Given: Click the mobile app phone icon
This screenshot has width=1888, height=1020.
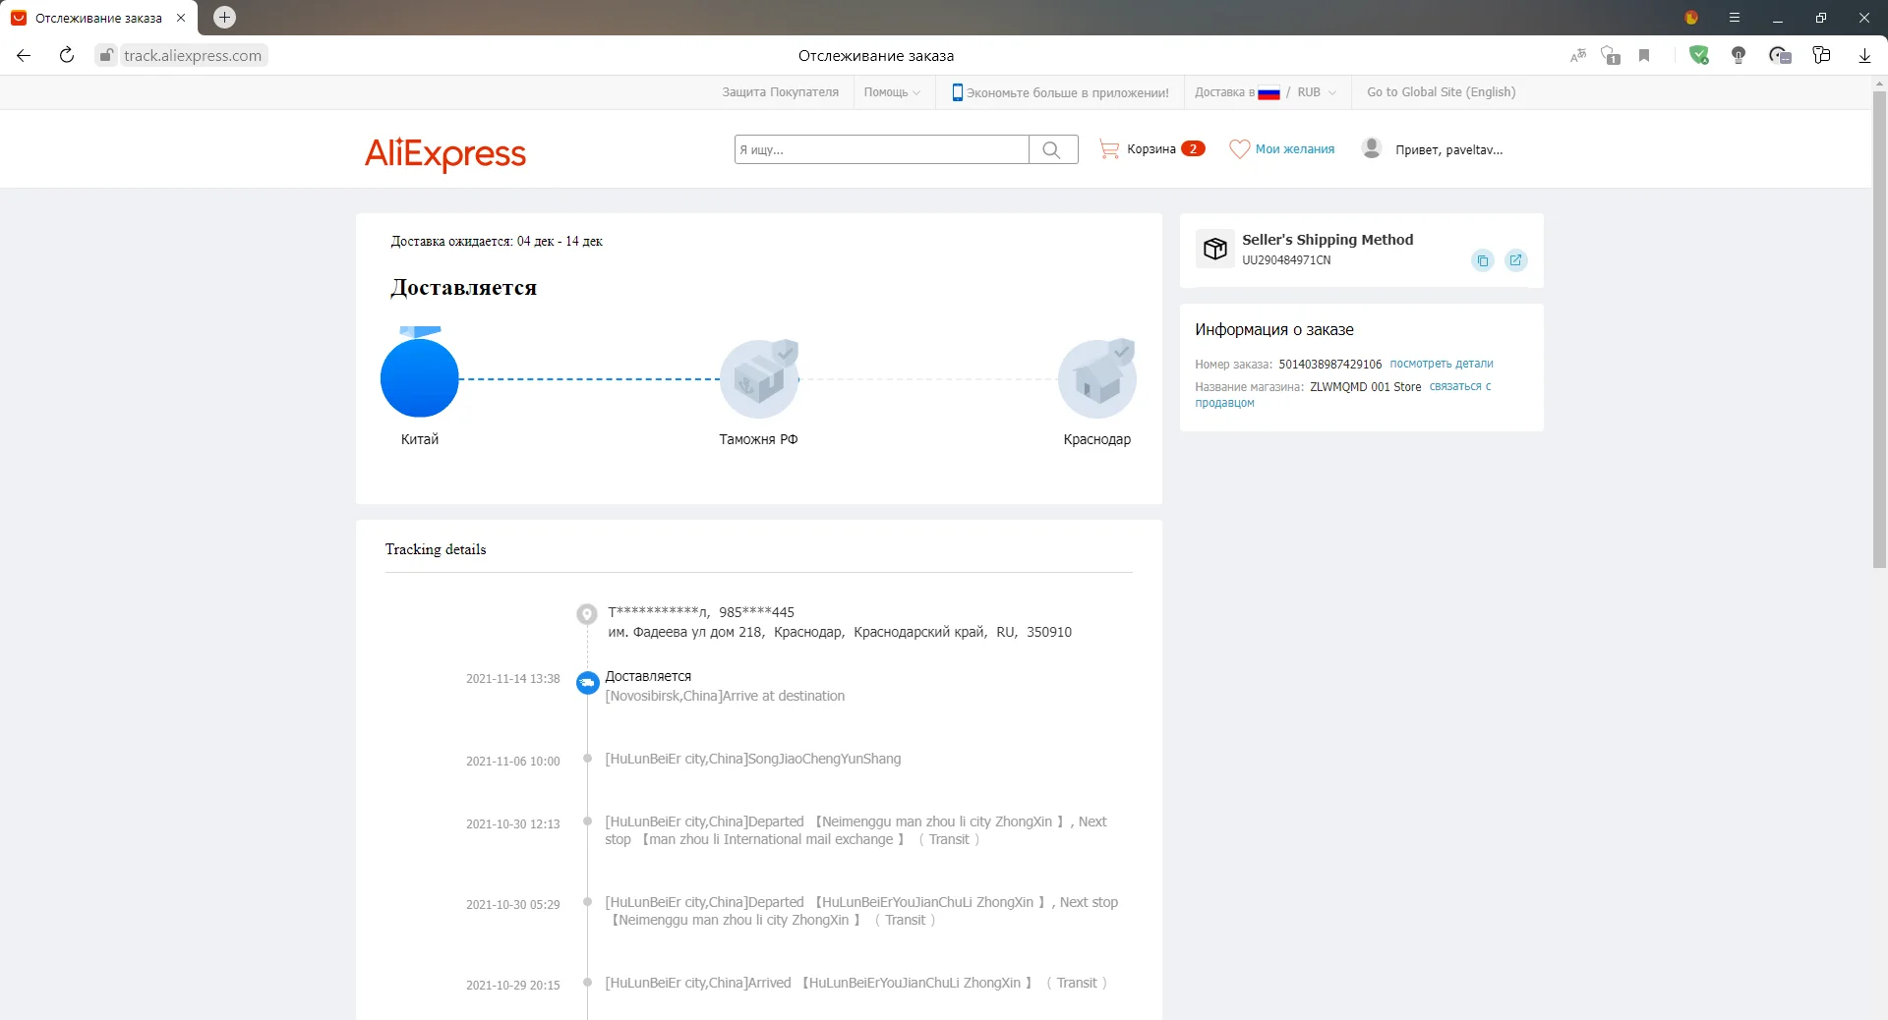Looking at the screenshot, I should point(957,92).
